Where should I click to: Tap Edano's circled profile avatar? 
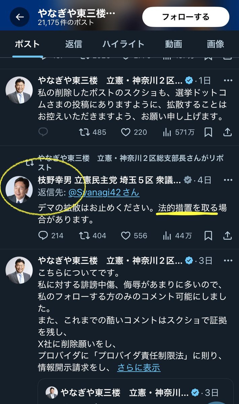(x=20, y=189)
